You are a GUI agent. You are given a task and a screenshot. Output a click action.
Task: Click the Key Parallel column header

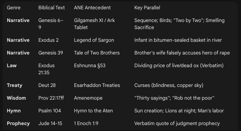click(x=147, y=8)
